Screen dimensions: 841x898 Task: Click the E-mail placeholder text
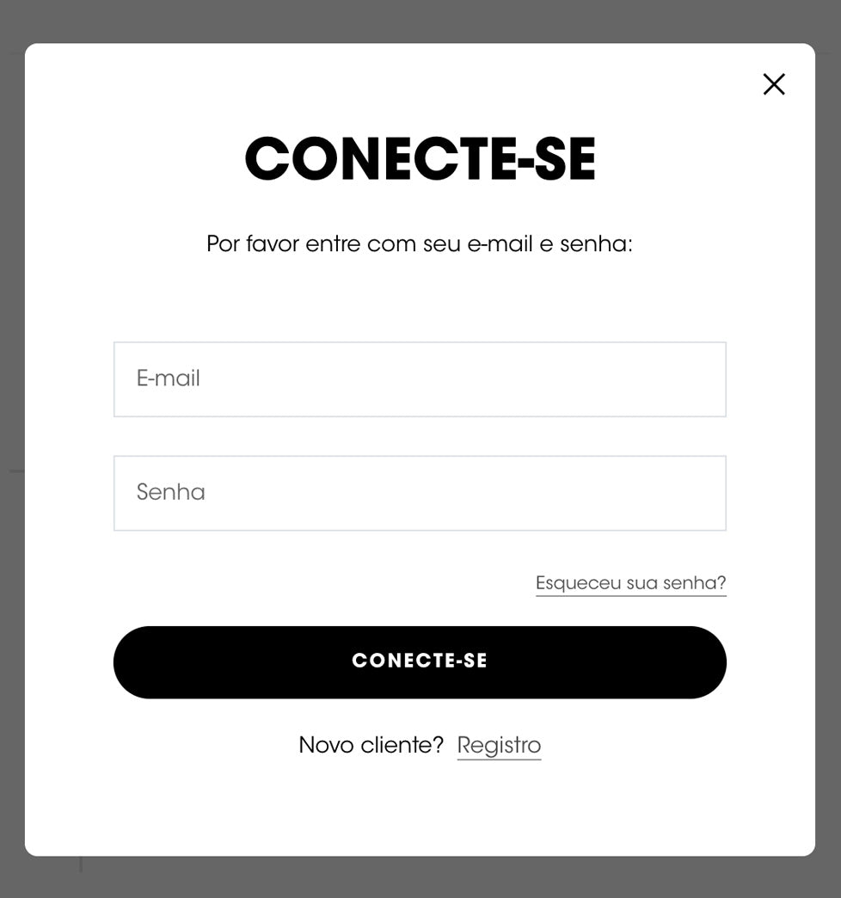(169, 378)
